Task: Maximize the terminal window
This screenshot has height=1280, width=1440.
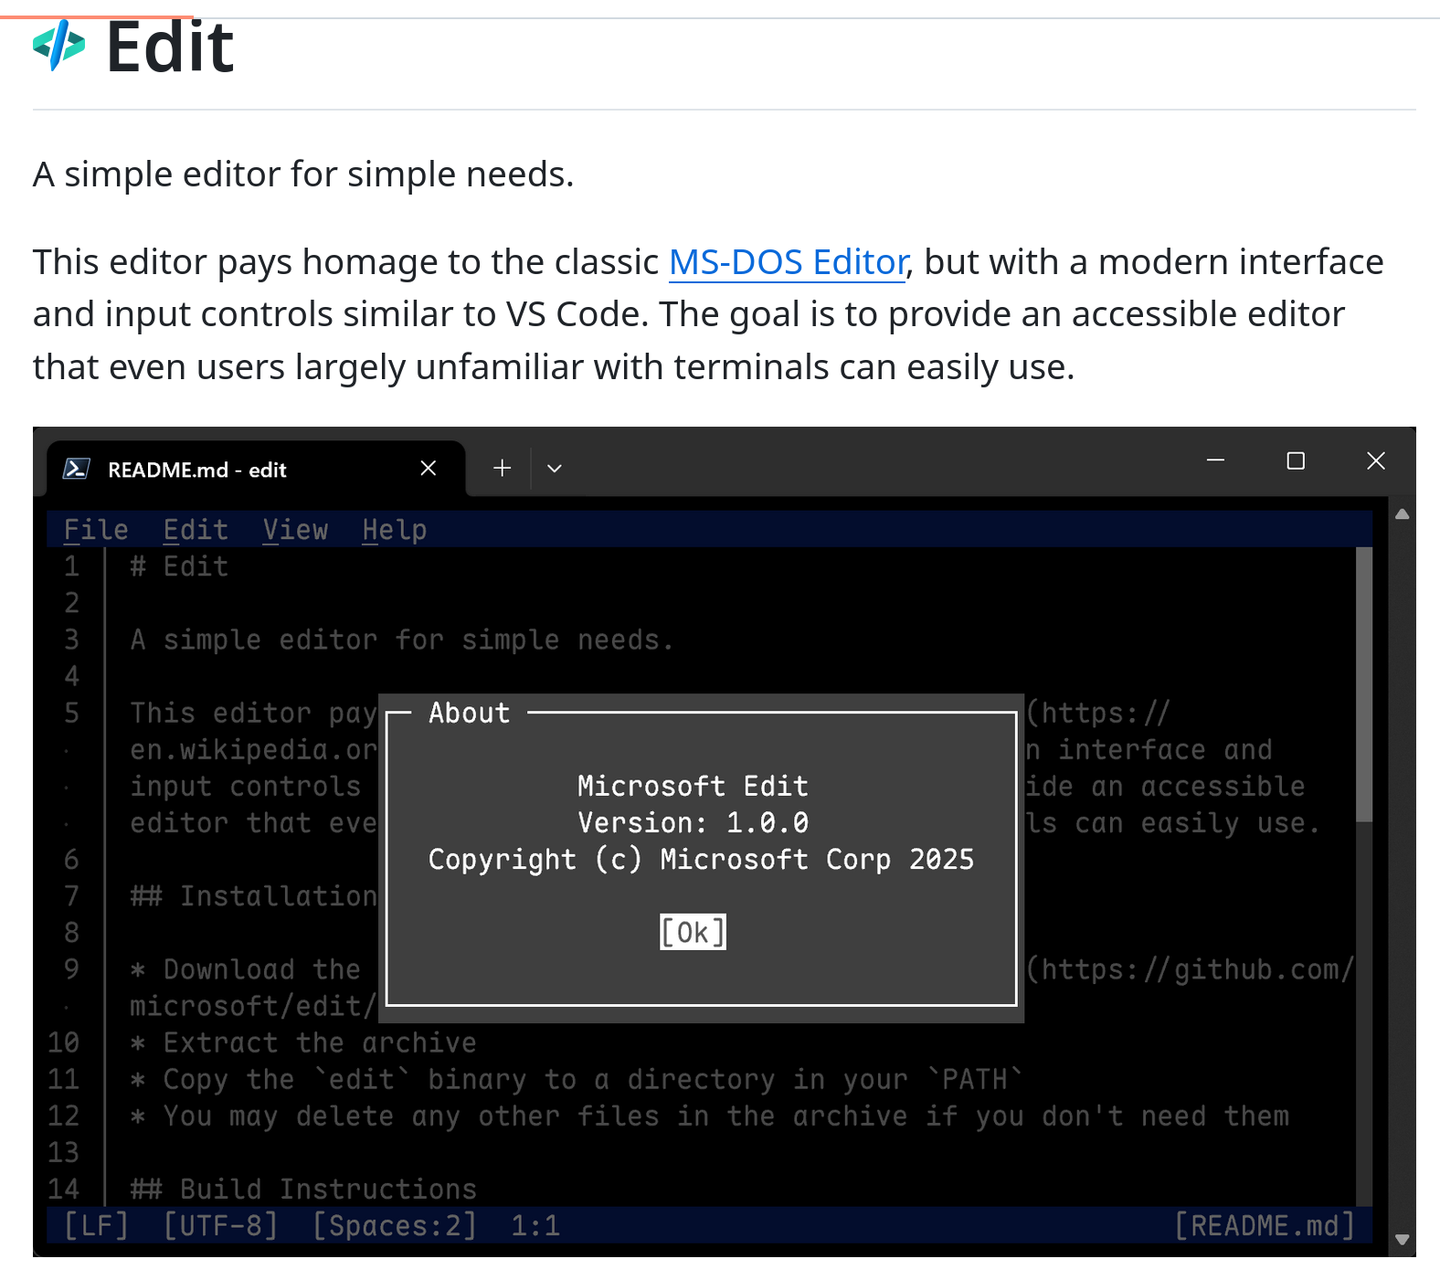Action: point(1296,460)
